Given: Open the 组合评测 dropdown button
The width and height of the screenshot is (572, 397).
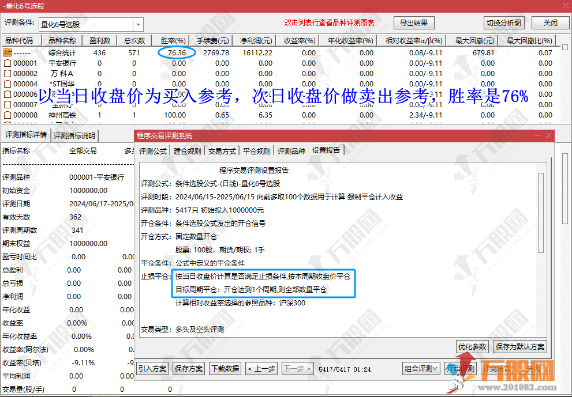Looking at the screenshot, I should 421,369.
